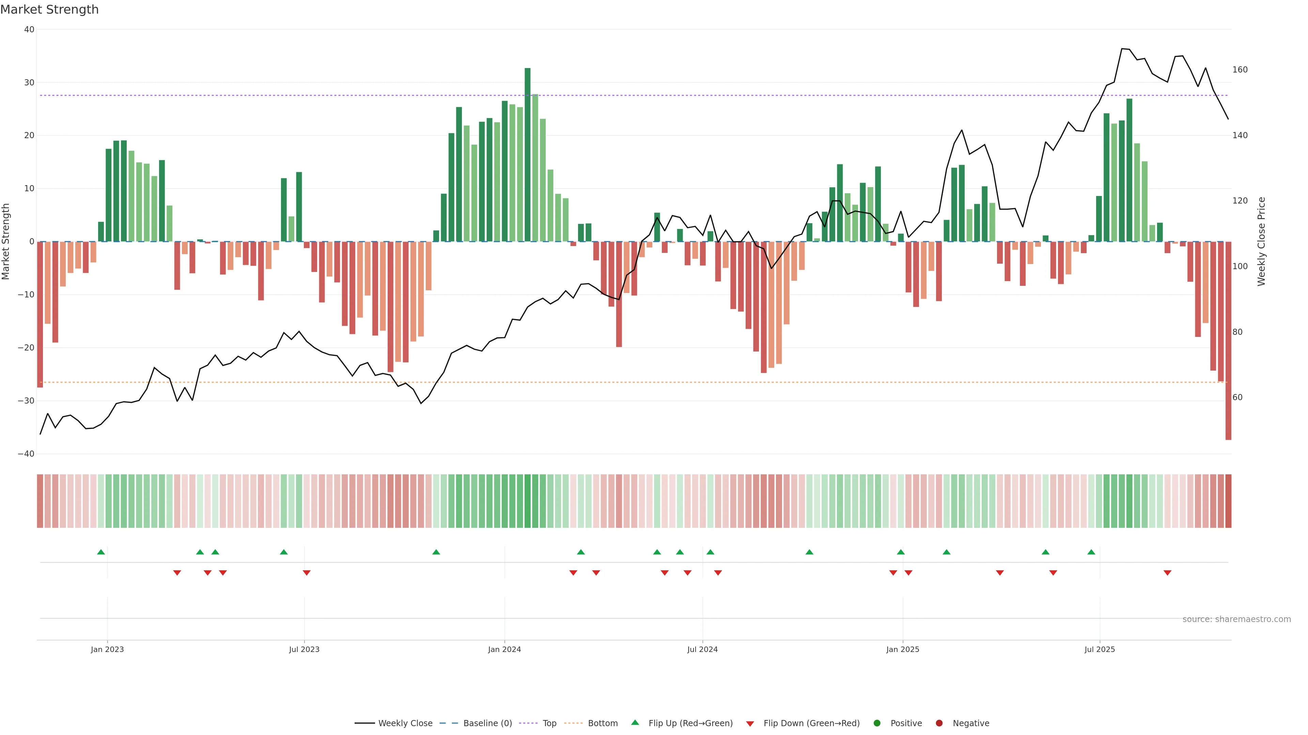Image resolution: width=1308 pixels, height=735 pixels.
Task: Toggle Baseline (0) legend entry
Action: click(x=476, y=723)
